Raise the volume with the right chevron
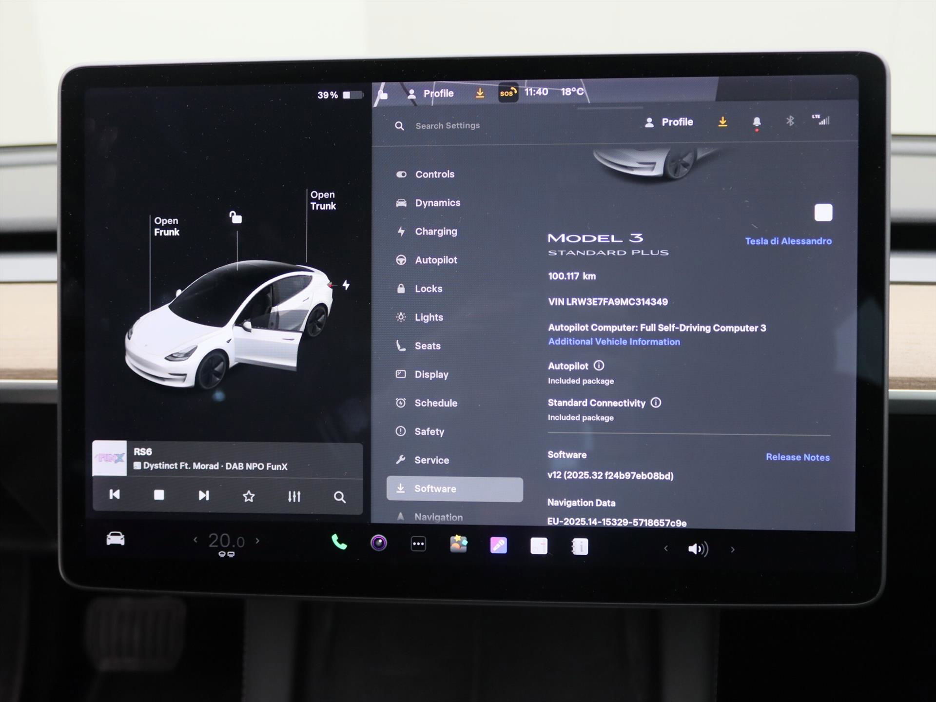This screenshot has width=936, height=702. (732, 549)
